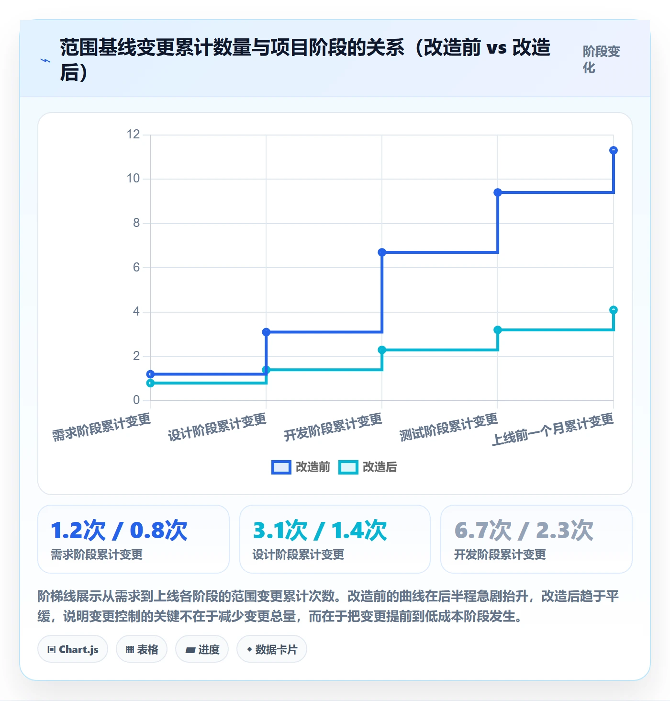Image resolution: width=670 pixels, height=701 pixels.
Task: Click the 设计阶段累计变更 axis label
Action: (217, 427)
